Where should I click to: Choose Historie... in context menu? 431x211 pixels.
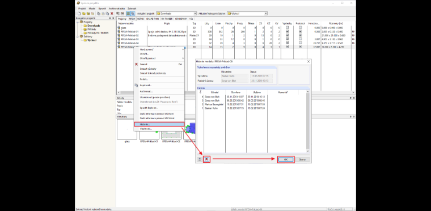(x=159, y=124)
